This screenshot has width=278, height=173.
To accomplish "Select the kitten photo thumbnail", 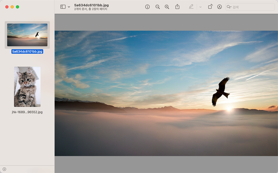I will (x=27, y=87).
